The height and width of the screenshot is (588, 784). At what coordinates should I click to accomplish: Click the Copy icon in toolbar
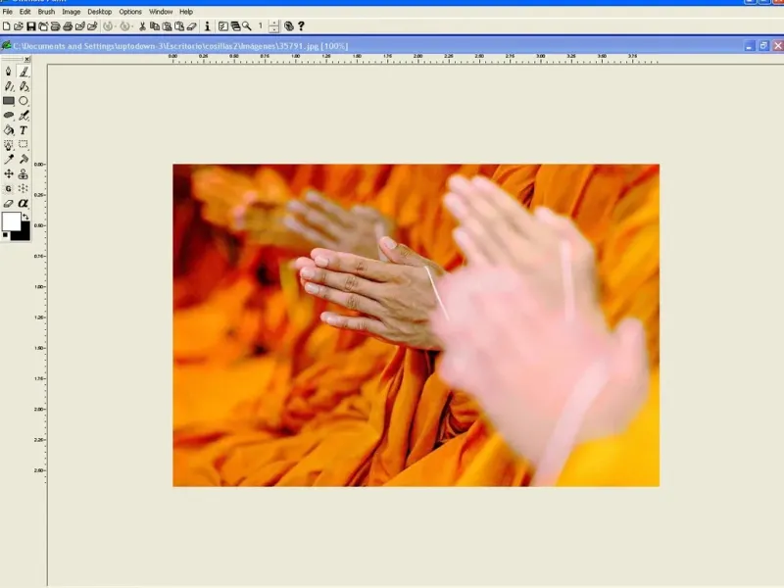coord(155,26)
